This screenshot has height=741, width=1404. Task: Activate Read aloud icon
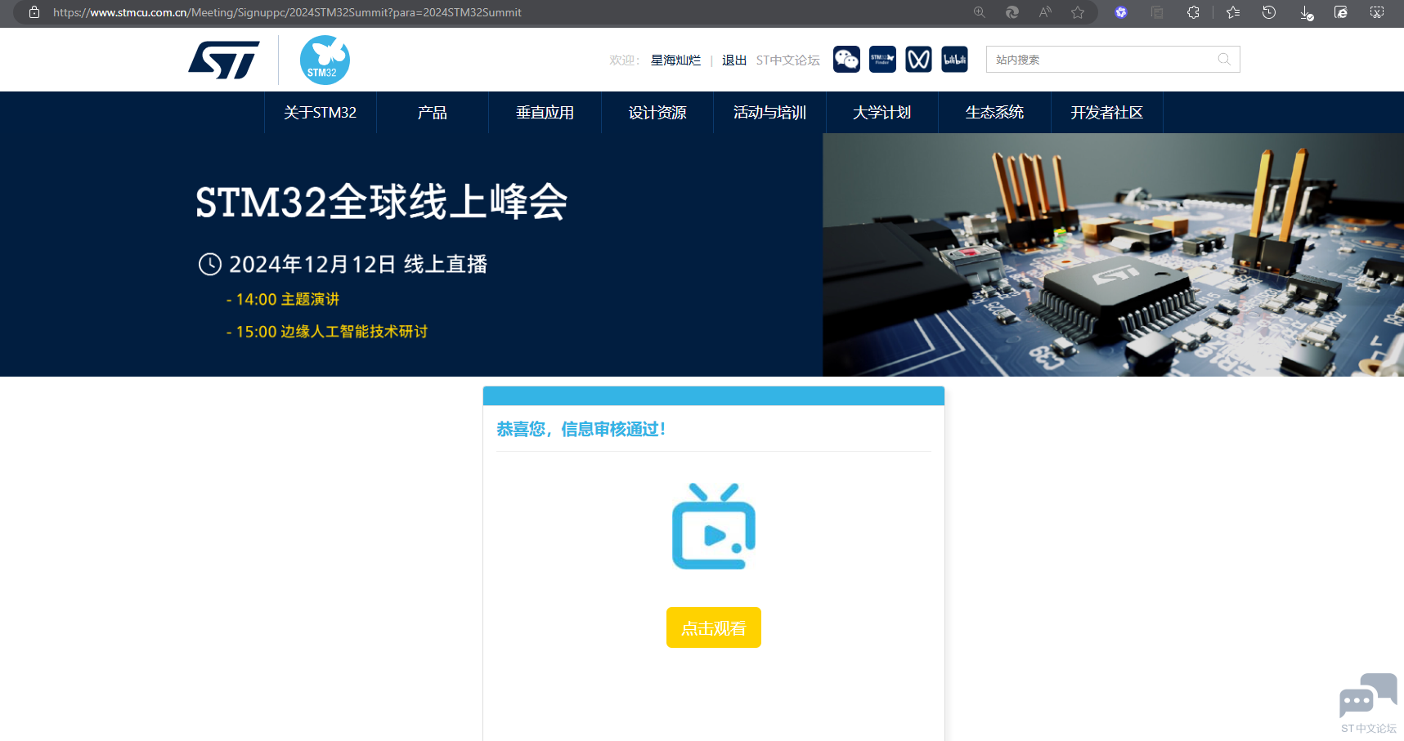[x=1045, y=12]
